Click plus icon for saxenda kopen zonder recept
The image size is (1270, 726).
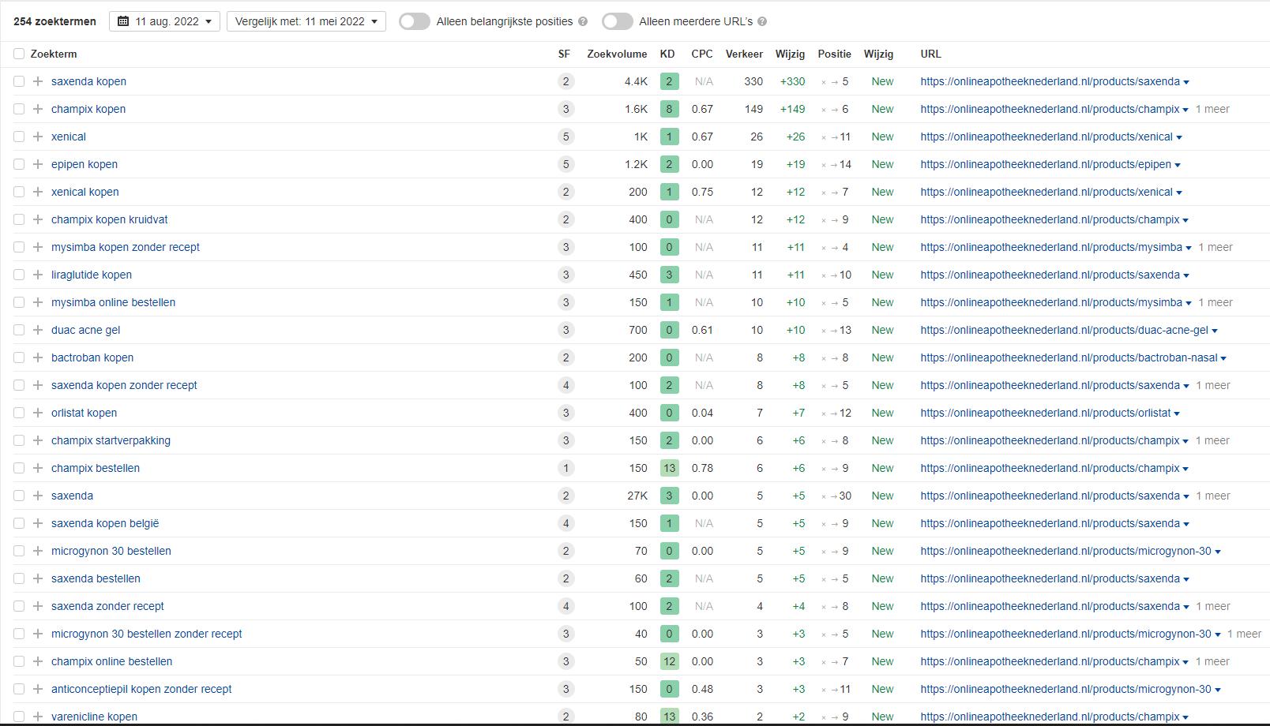pyautogui.click(x=37, y=385)
